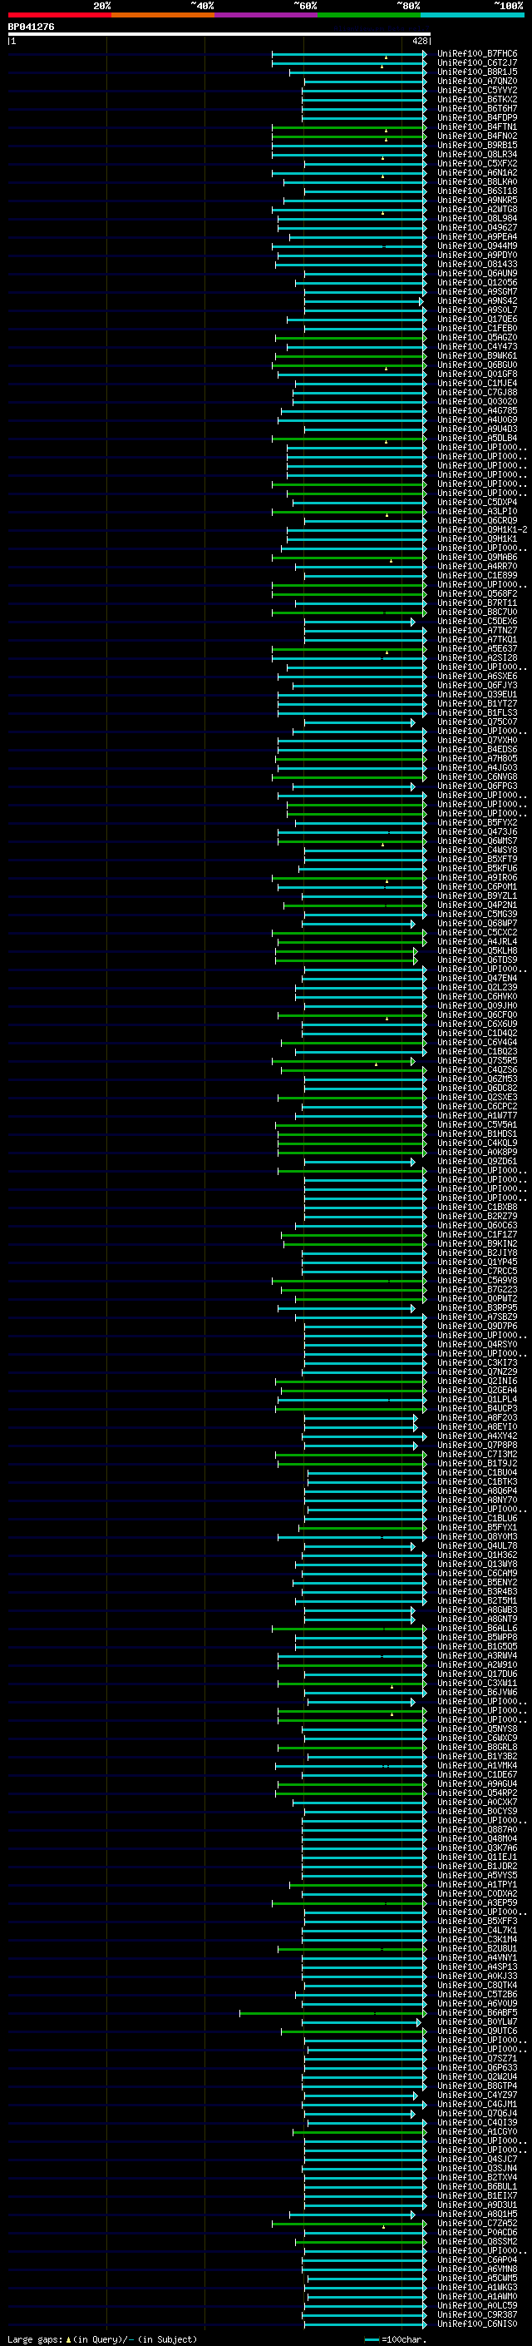
Task: Click the UniRef100_Q17QE6 label
Action: pos(477,320)
